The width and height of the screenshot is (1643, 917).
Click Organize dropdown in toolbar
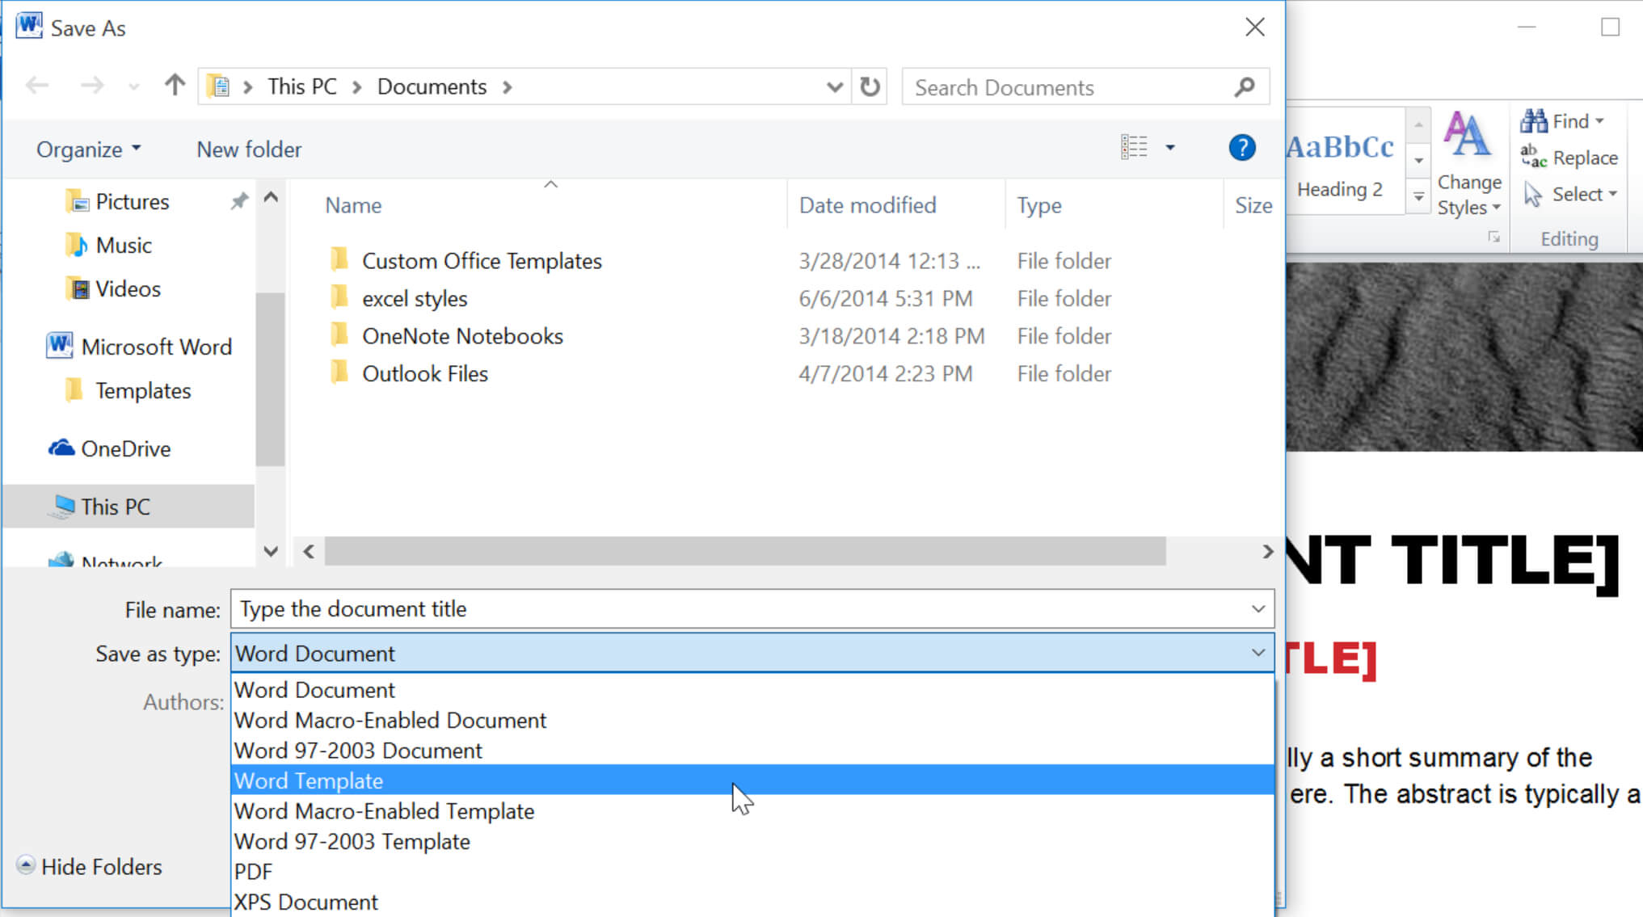click(89, 149)
